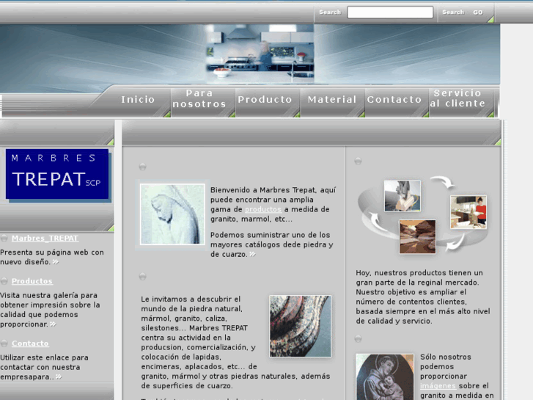Open the veiled statue thumbnail image
This screenshot has height=400, width=533.
(x=173, y=214)
